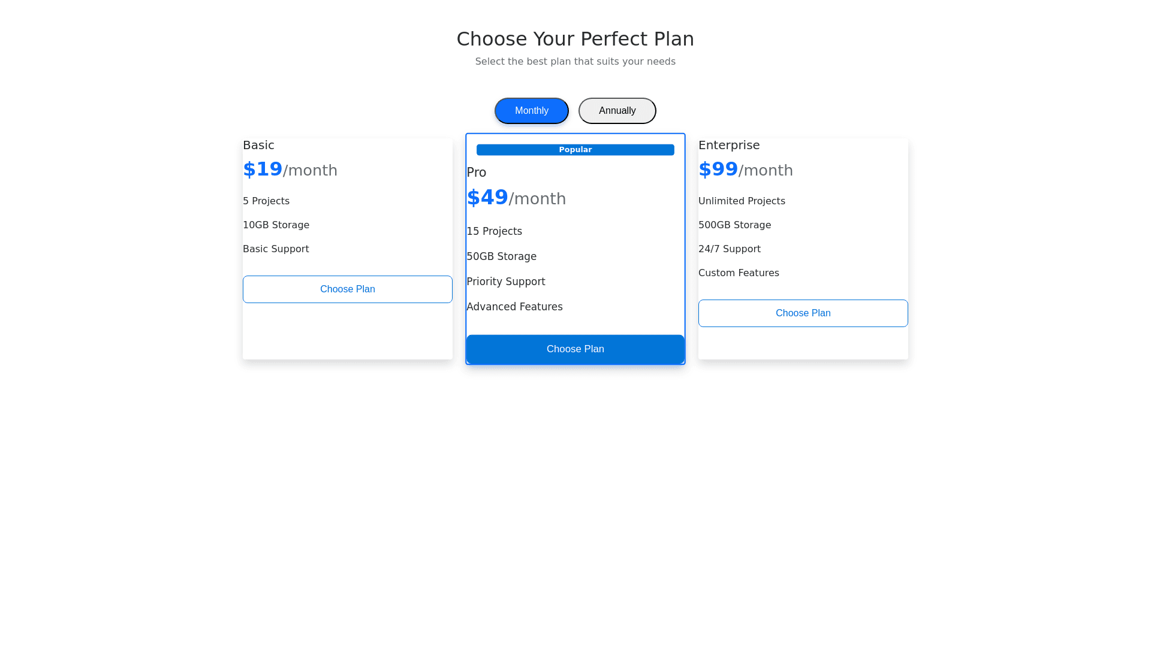Click the Popular badge on Pro

(x=575, y=150)
